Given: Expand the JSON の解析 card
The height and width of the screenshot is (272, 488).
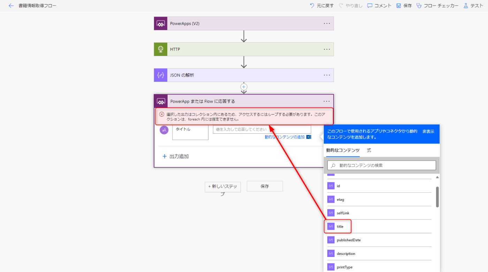Looking at the screenshot, I should (x=244, y=75).
